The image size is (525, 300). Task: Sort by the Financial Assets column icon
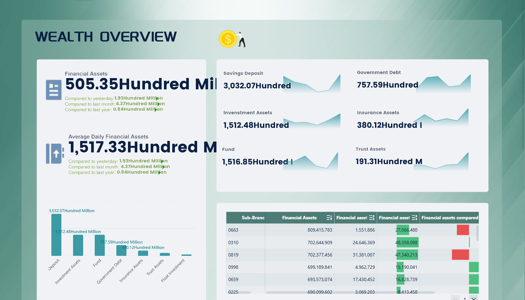pos(329,218)
